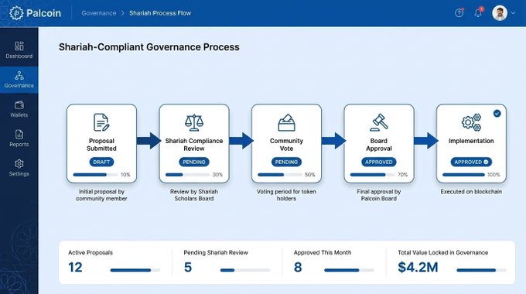The height and width of the screenshot is (294, 526).
Task: Open Dashboard in sidebar
Action: (19, 50)
